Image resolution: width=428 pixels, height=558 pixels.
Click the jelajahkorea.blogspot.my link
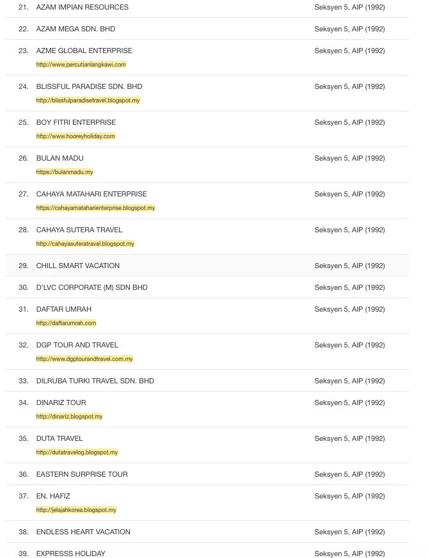pyautogui.click(x=76, y=510)
